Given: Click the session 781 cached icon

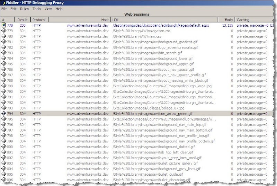Looking at the screenshot, I should tap(4, 42).
